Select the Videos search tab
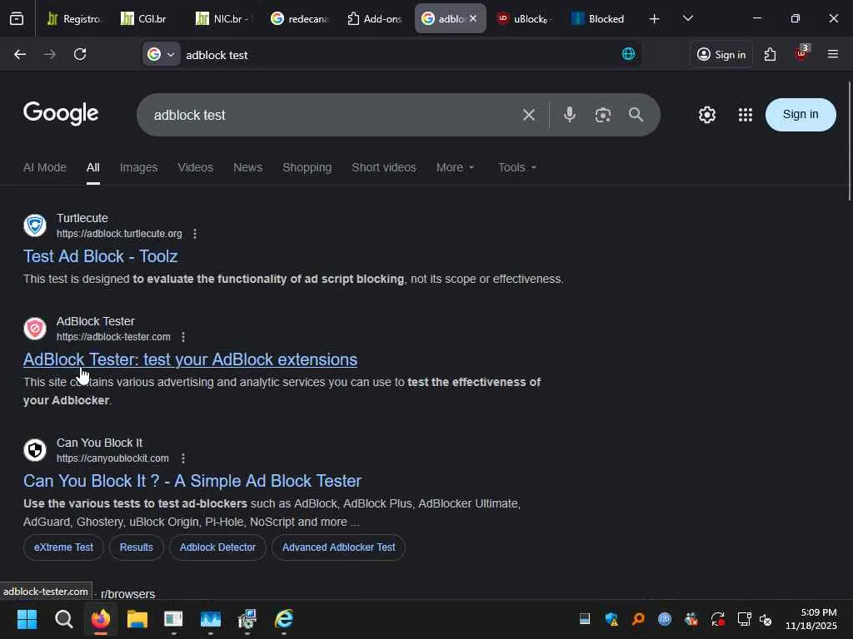Image resolution: width=853 pixels, height=639 pixels. (195, 167)
